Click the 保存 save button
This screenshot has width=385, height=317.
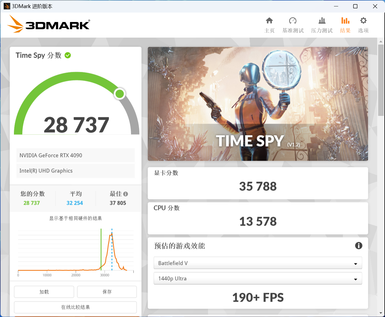[x=107, y=292]
